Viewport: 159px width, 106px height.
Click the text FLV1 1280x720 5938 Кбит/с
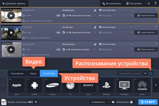click(38, 38)
